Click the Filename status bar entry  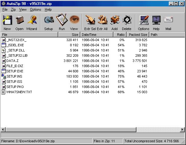click(x=47, y=141)
